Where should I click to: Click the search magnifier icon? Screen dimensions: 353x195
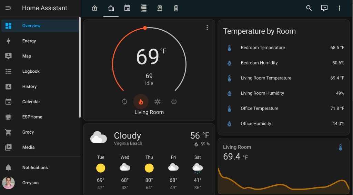pyautogui.click(x=309, y=8)
